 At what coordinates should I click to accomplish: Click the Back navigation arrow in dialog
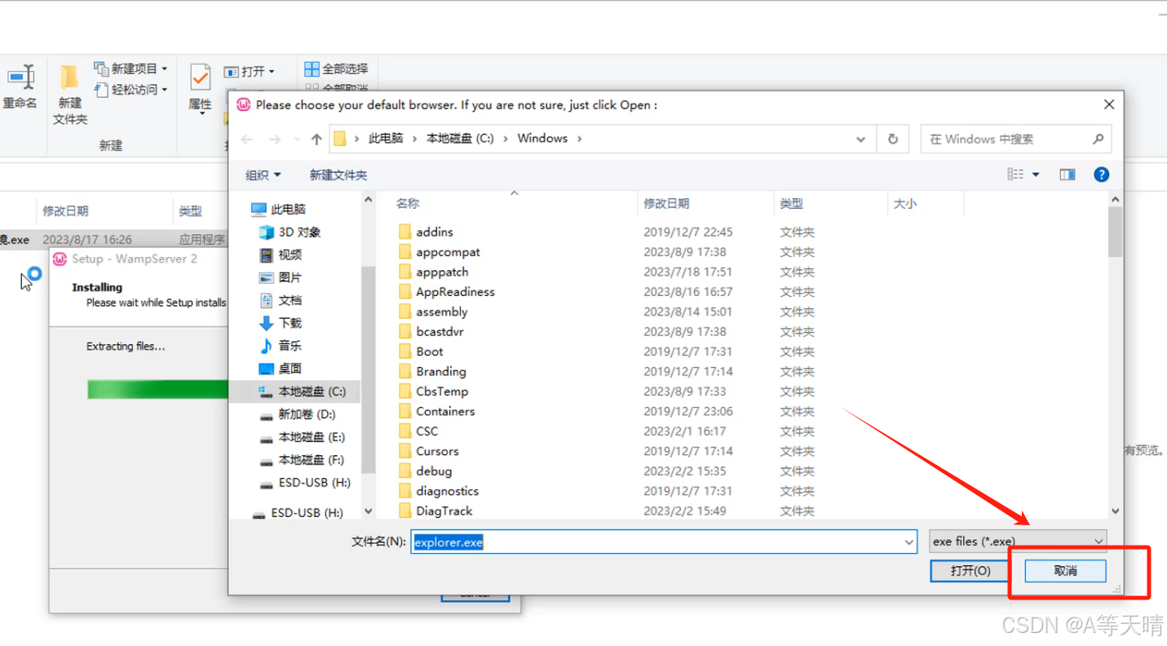click(x=247, y=139)
